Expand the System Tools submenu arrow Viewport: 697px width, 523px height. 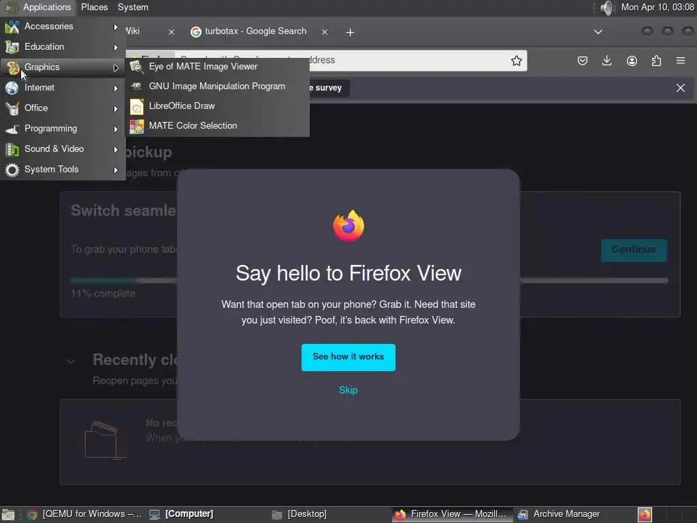116,170
